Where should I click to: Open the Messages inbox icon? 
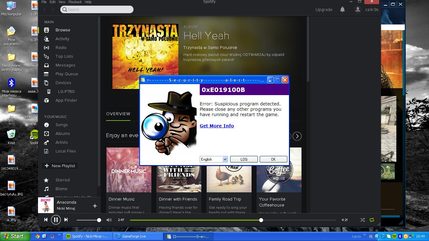(x=46, y=65)
